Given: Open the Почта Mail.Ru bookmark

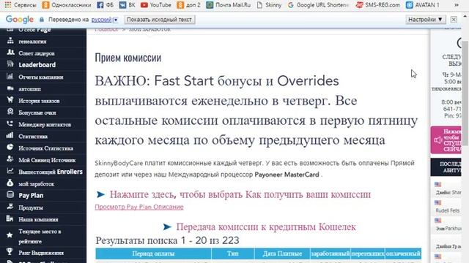Looking at the screenshot, I should coord(229,5).
